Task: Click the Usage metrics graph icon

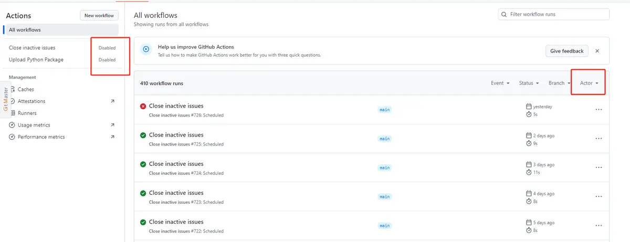Action: 12,125
